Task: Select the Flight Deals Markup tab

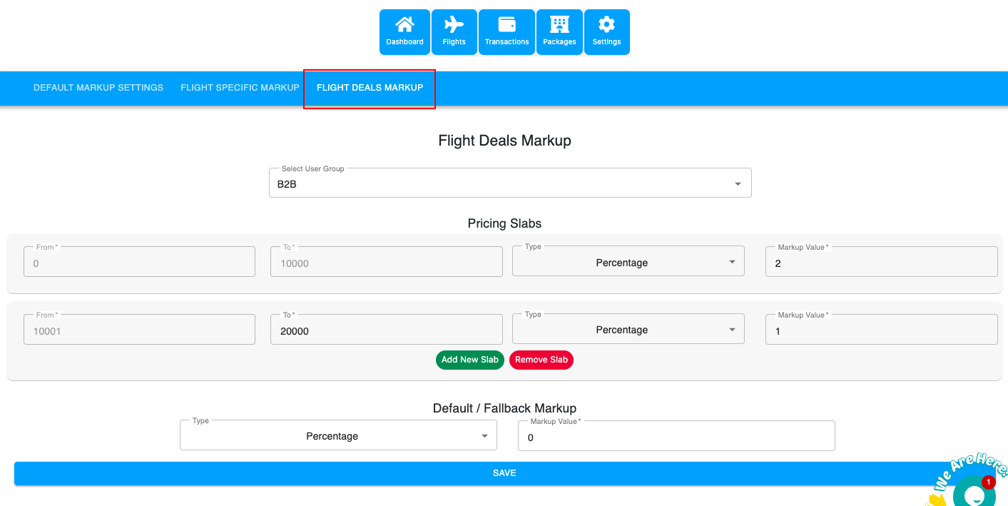Action: click(370, 88)
